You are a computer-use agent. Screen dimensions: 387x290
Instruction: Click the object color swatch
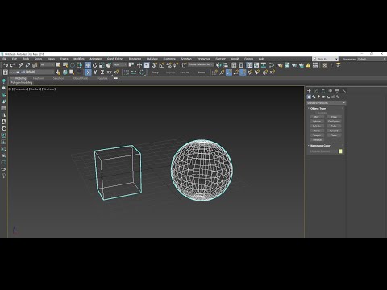click(x=340, y=151)
